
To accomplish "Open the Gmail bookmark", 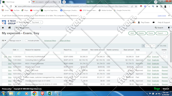I will pyautogui.click(x=5, y=10).
